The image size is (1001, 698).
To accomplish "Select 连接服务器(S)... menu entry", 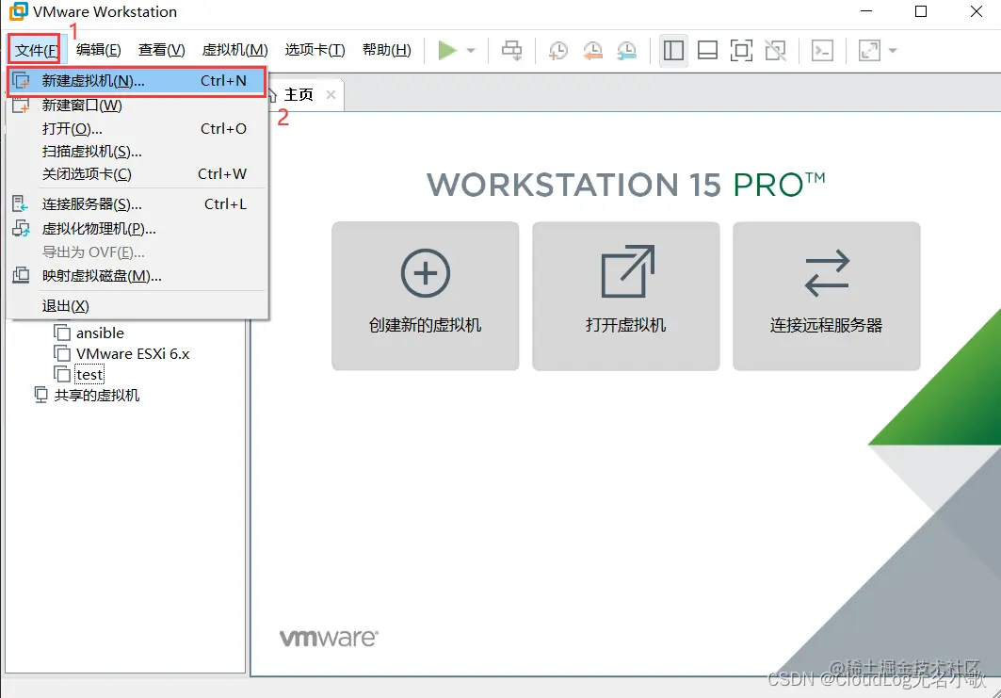I will click(137, 204).
